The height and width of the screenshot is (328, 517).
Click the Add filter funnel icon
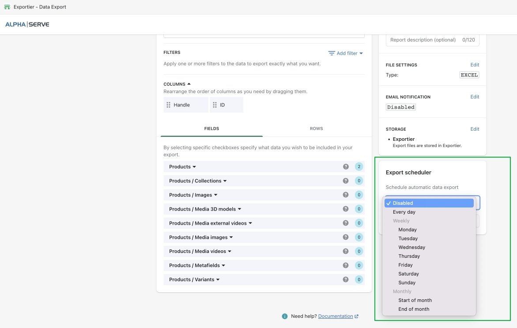click(332, 53)
